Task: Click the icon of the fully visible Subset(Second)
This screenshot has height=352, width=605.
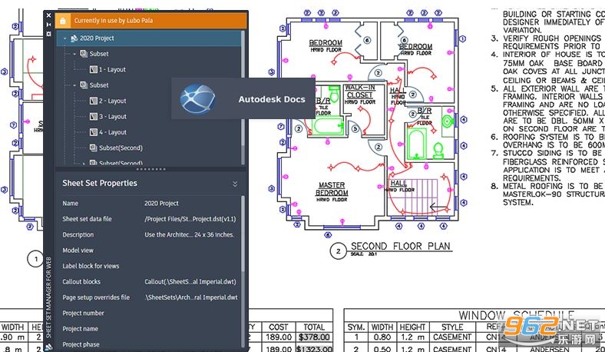Action: [x=94, y=148]
